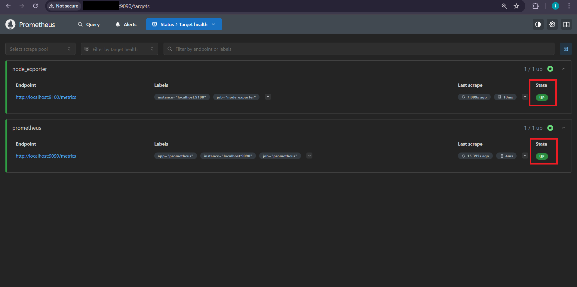Open the browser profile avatar
Viewport: 577px width, 287px height.
555,6
